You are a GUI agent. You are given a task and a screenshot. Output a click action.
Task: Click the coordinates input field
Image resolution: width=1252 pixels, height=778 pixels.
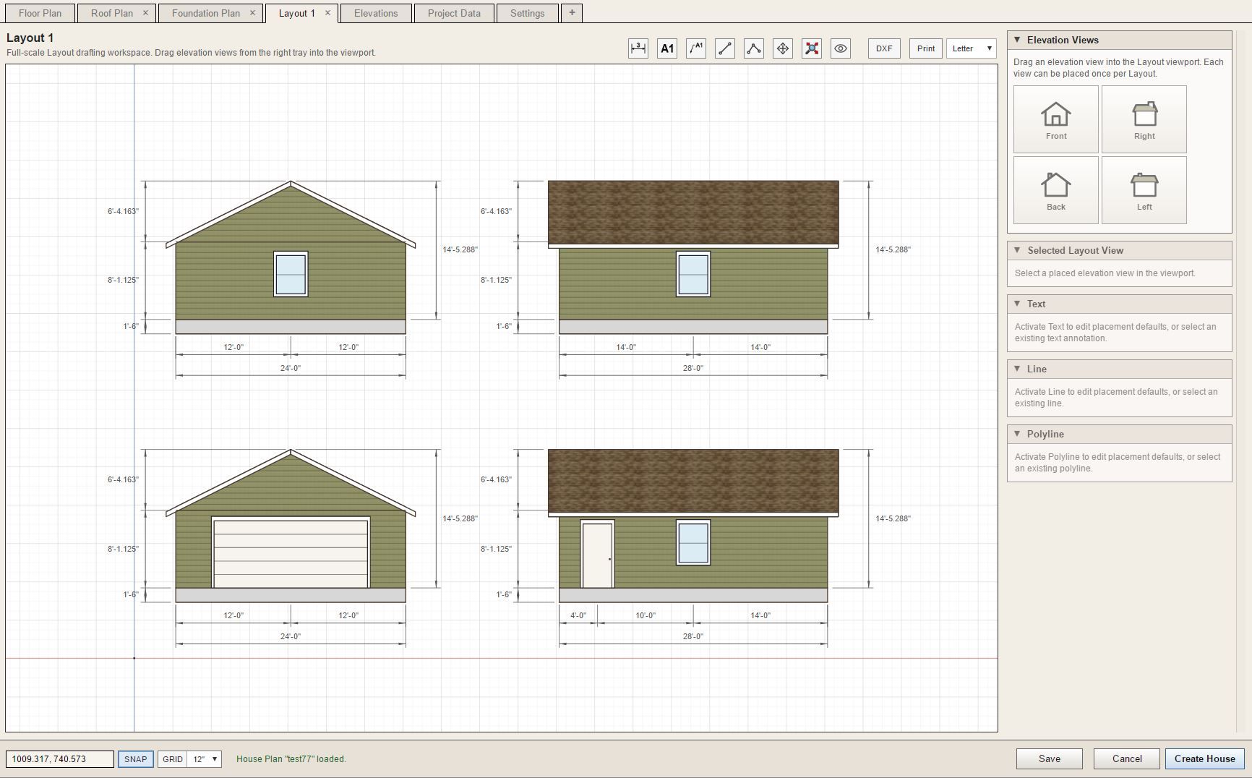pyautogui.click(x=60, y=759)
